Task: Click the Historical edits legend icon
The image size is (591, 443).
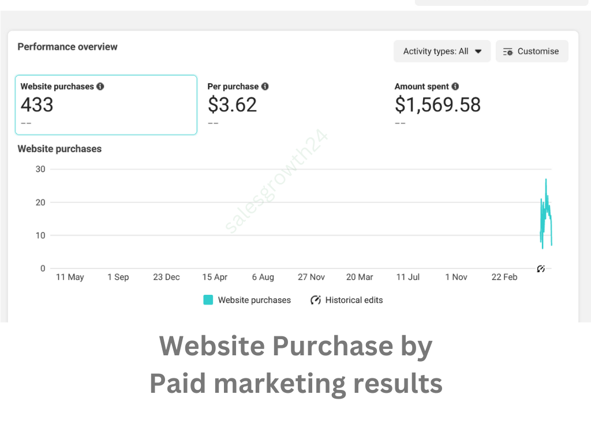Action: pyautogui.click(x=316, y=300)
